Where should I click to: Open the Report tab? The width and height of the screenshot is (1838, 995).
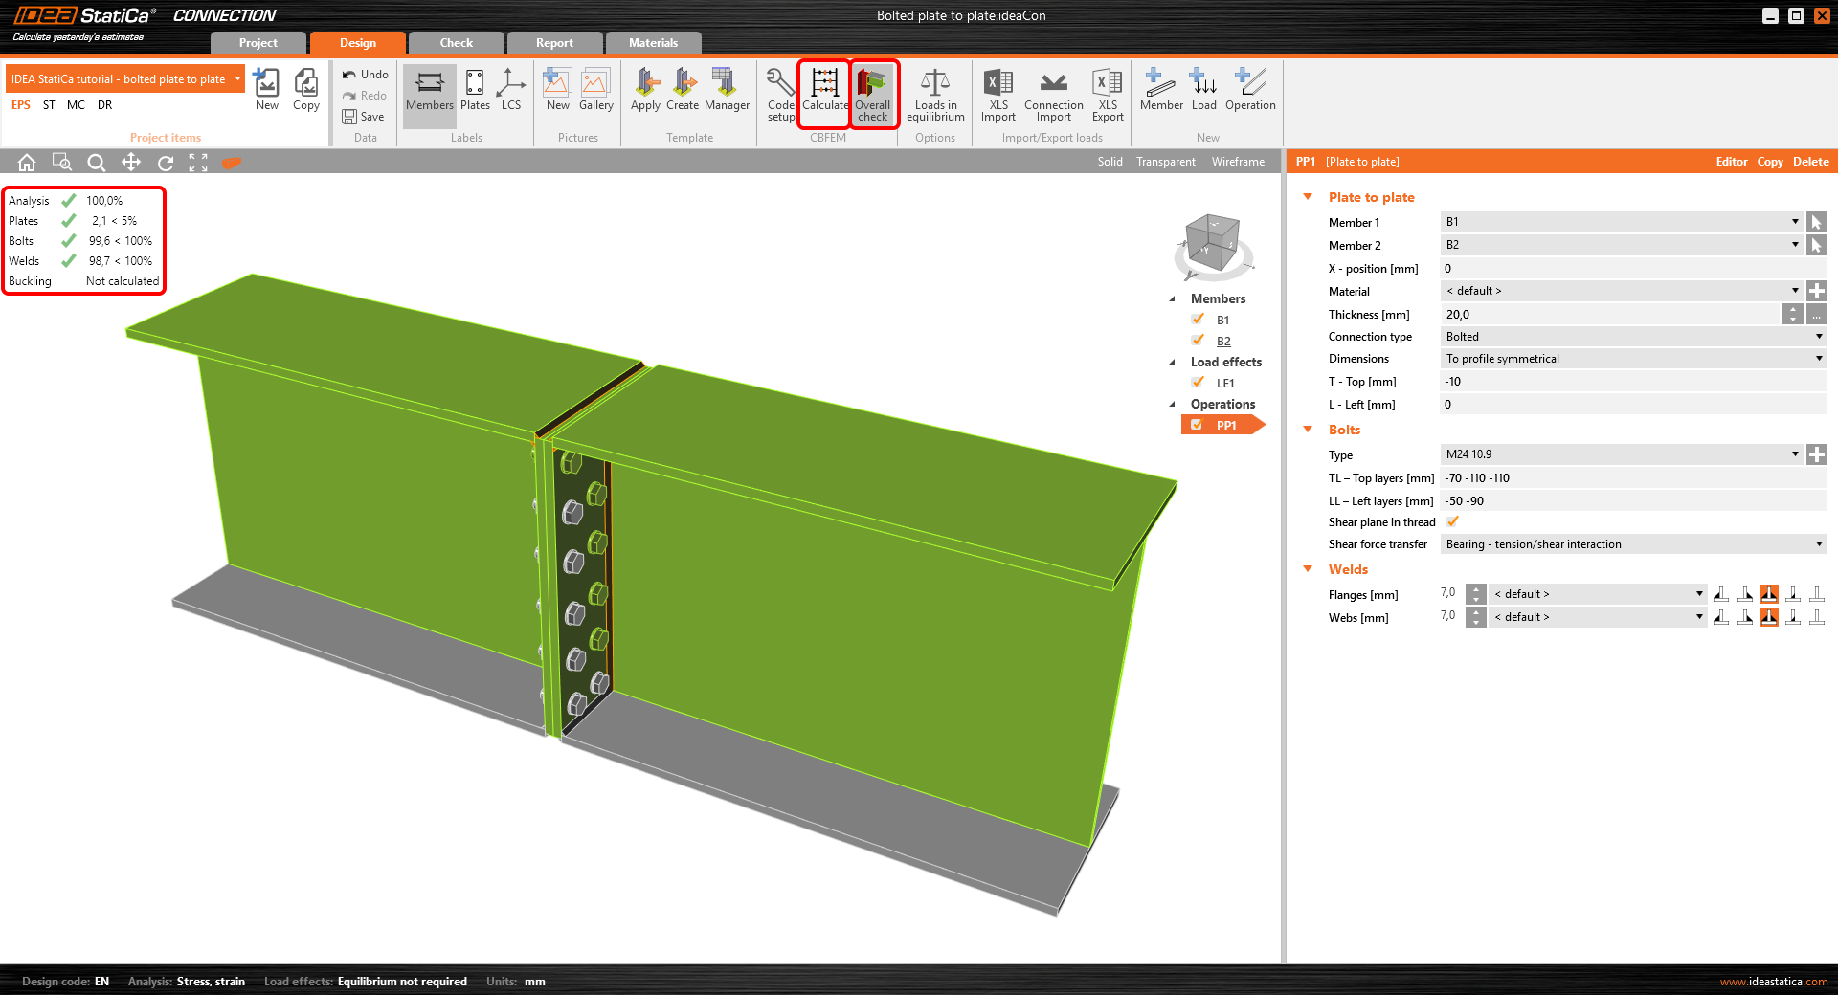pyautogui.click(x=554, y=42)
